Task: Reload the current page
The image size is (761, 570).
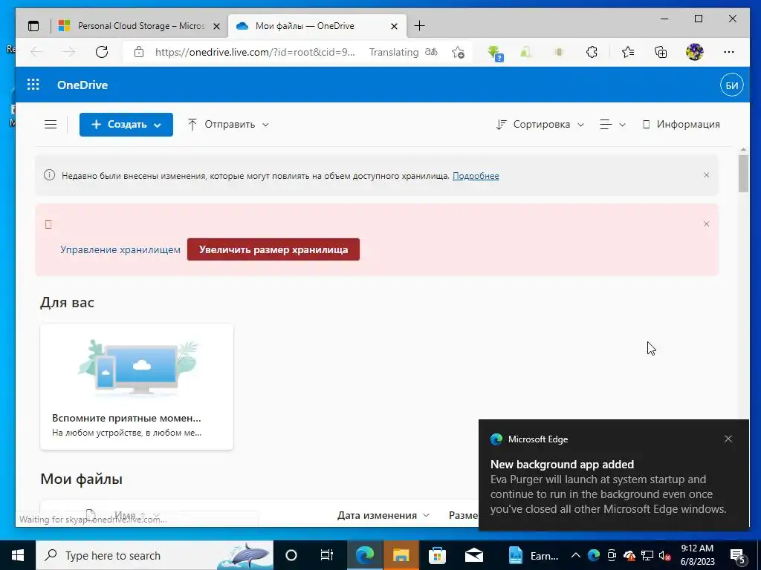Action: tap(101, 52)
